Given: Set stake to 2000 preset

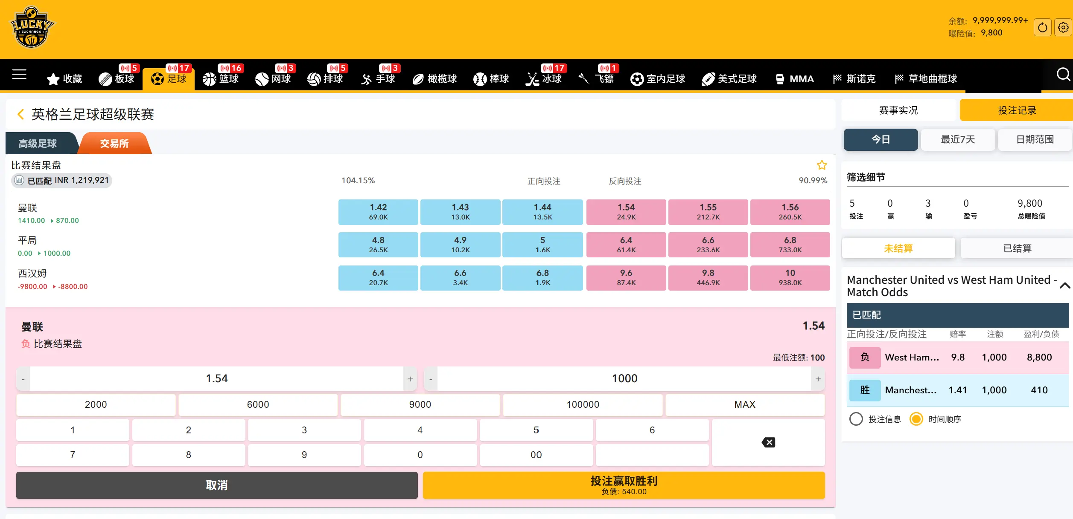Looking at the screenshot, I should (96, 404).
